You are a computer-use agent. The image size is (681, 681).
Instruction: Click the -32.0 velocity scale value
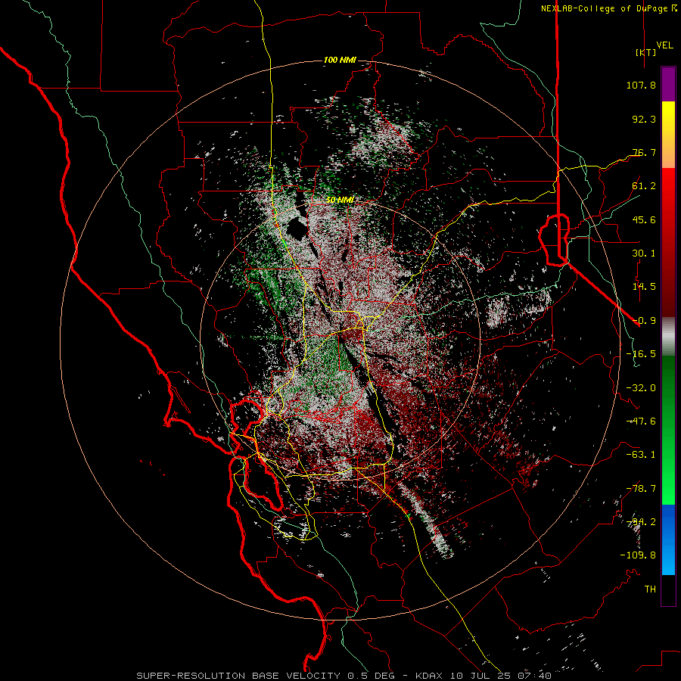coord(641,388)
